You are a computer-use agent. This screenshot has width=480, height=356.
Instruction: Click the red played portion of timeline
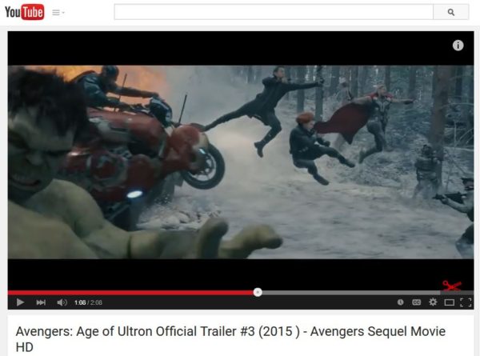click(130, 293)
